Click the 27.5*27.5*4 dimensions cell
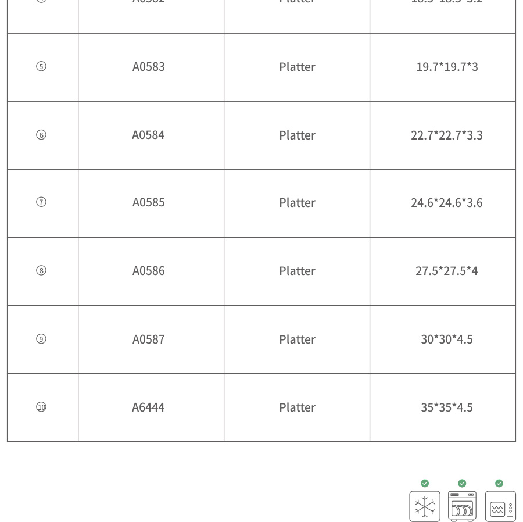Image resolution: width=523 pixels, height=522 pixels. pyautogui.click(x=446, y=271)
